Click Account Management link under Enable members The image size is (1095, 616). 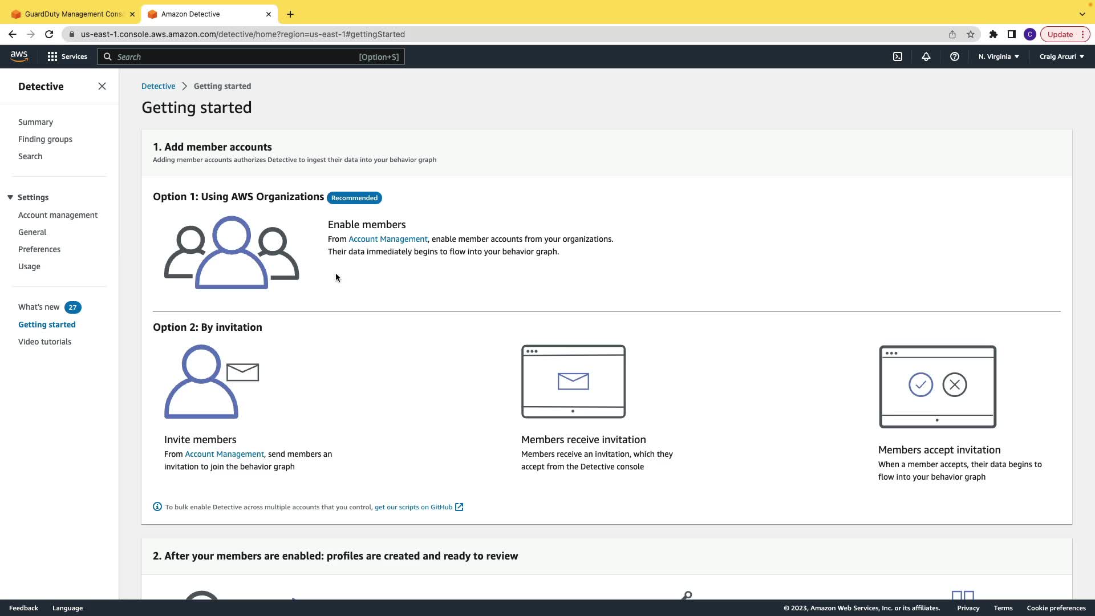pos(388,239)
